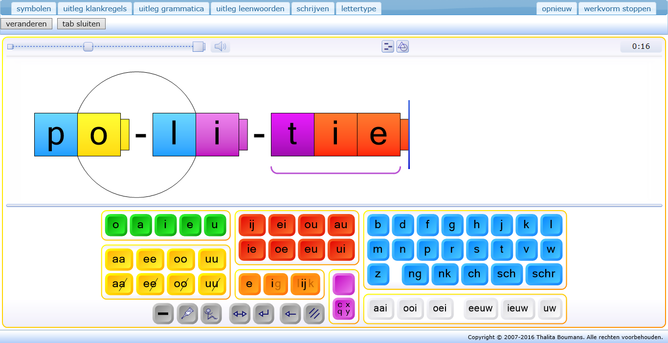
Task: Click the veranderen button
Action: [x=26, y=24]
